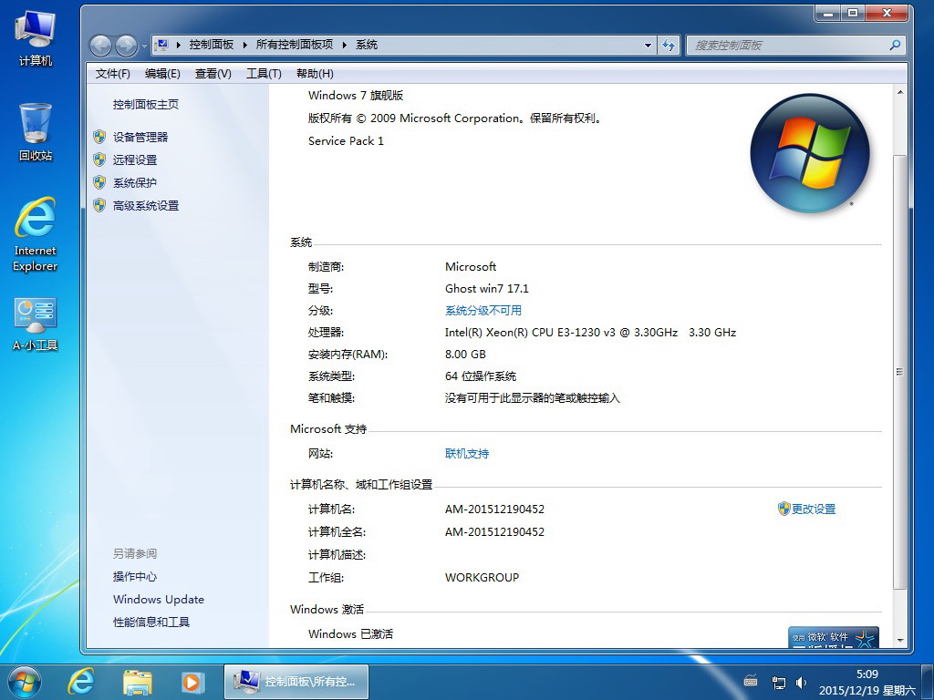Viewport: 934px width, 700px height.
Task: Open 系统保护 link
Action: (135, 182)
